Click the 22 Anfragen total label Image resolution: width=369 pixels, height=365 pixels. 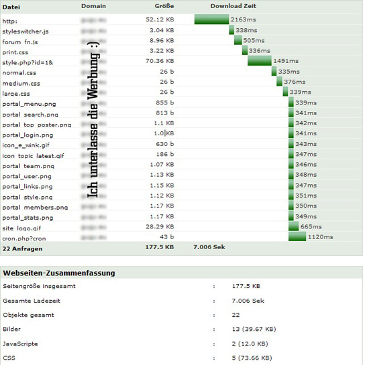point(23,248)
